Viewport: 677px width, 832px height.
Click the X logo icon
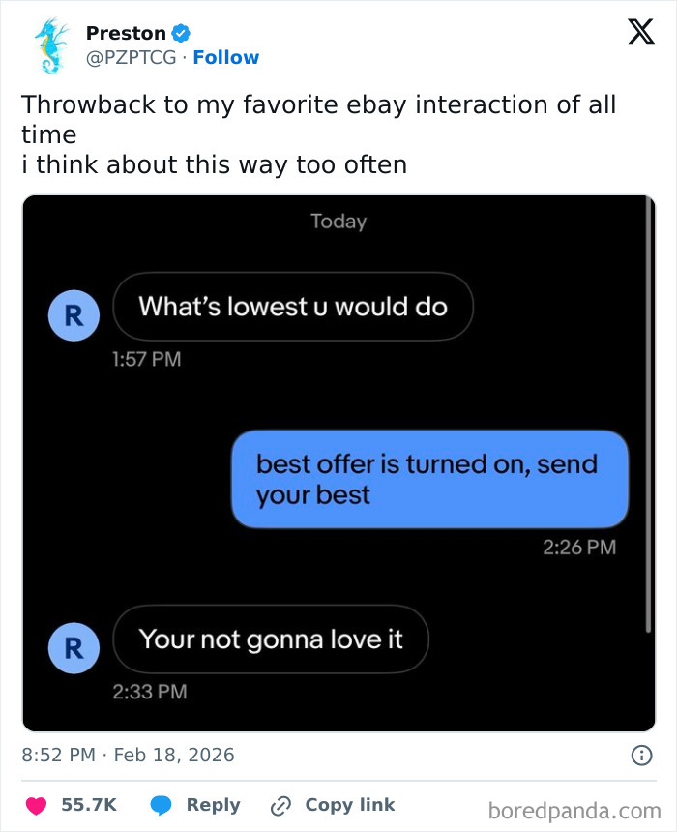tap(640, 32)
